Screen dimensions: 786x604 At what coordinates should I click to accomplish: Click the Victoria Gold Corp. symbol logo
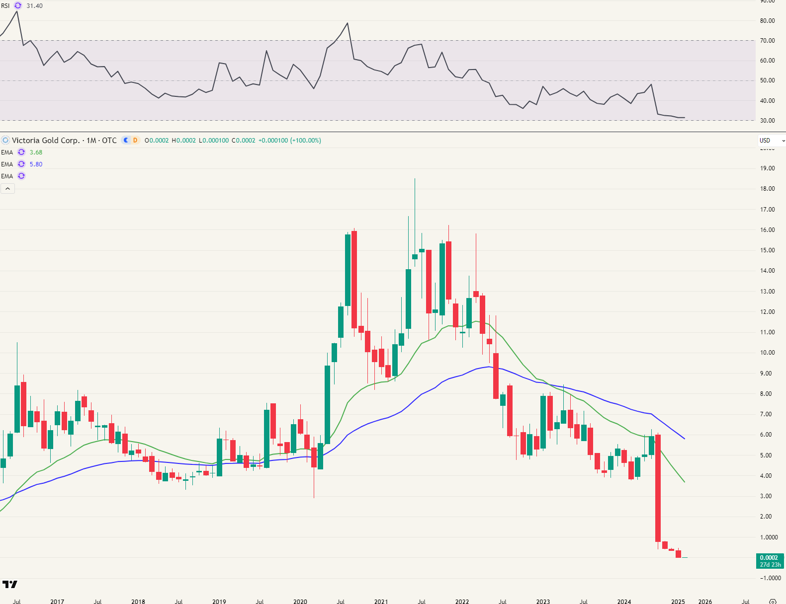[5, 141]
